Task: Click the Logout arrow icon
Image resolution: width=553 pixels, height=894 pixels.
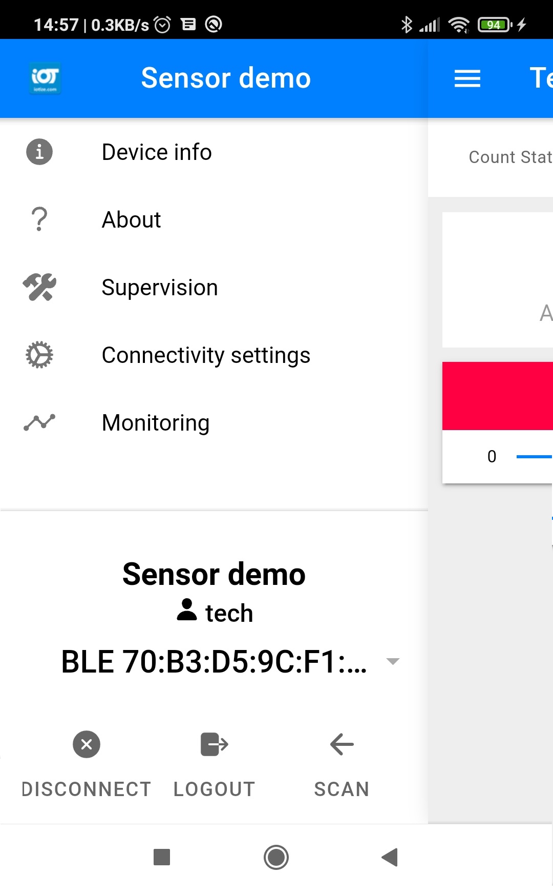Action: (x=215, y=744)
